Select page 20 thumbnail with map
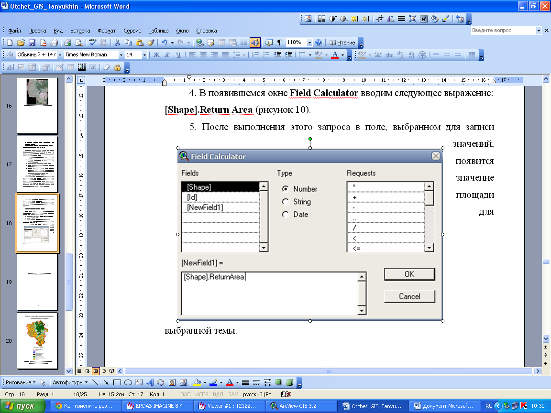The width and height of the screenshot is (551, 413). pyautogui.click(x=37, y=341)
